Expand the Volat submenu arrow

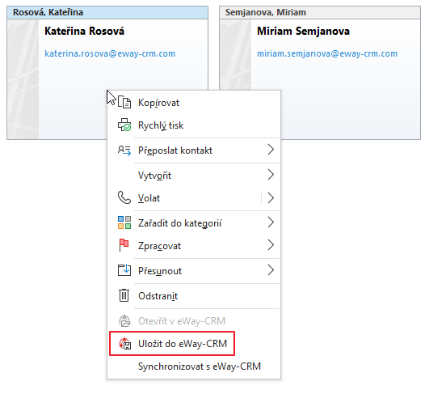click(x=271, y=197)
